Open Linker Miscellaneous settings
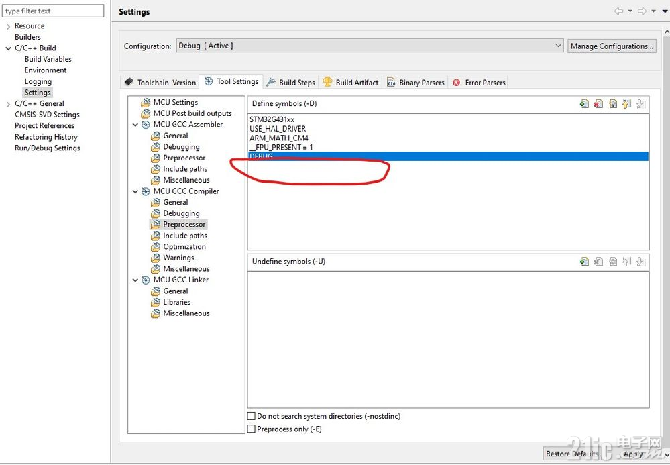670x465 pixels. click(186, 313)
